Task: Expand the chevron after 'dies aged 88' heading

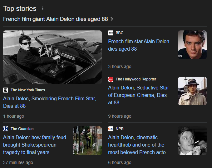Action: click(x=112, y=19)
